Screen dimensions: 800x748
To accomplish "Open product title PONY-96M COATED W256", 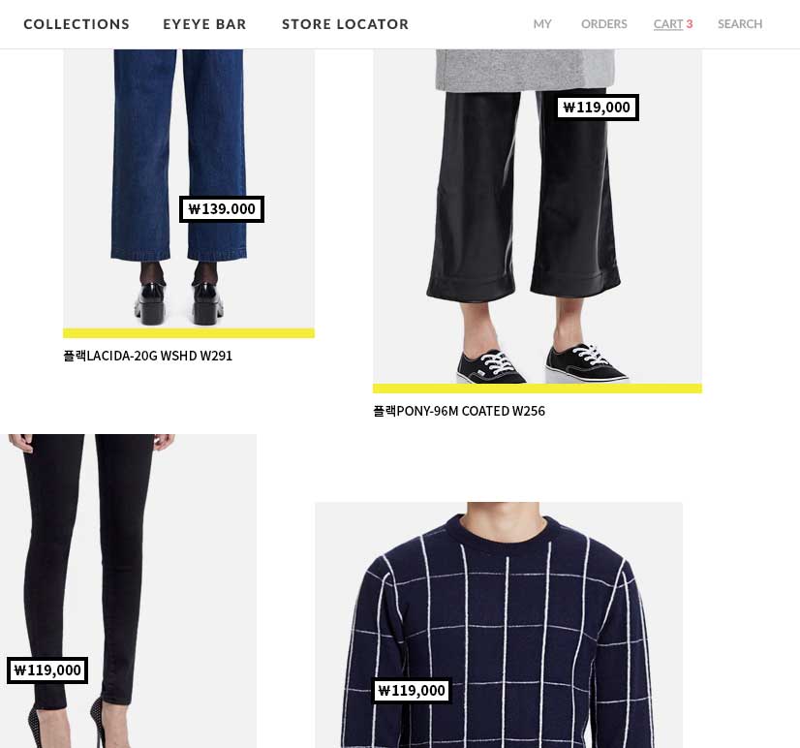I will [459, 411].
